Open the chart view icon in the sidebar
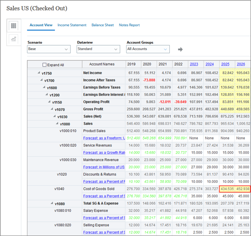 point(13,39)
